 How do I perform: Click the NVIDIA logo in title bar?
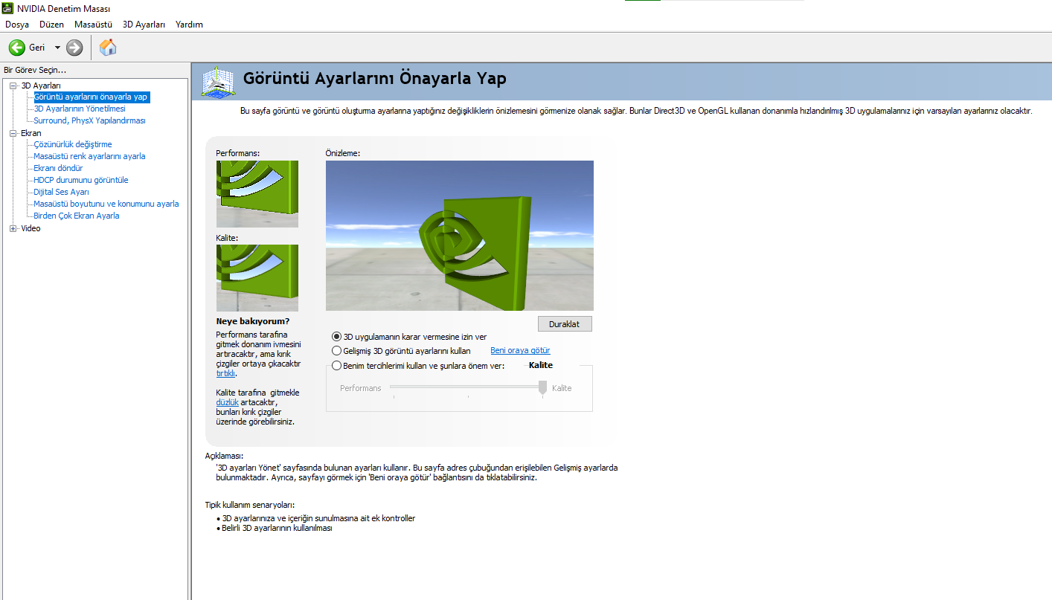pos(8,9)
